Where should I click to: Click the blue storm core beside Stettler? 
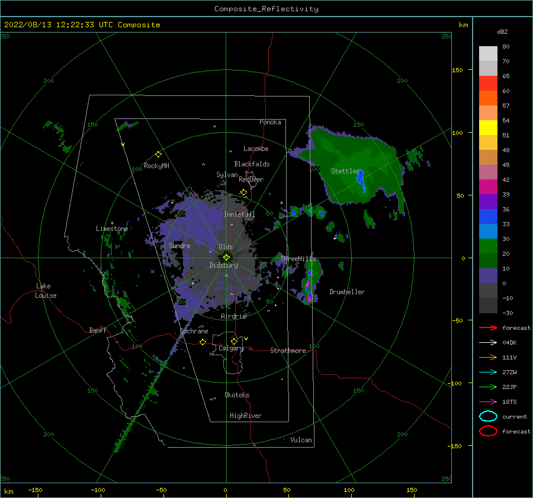[x=361, y=180]
